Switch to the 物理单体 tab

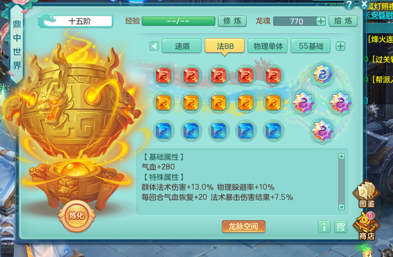pos(268,46)
